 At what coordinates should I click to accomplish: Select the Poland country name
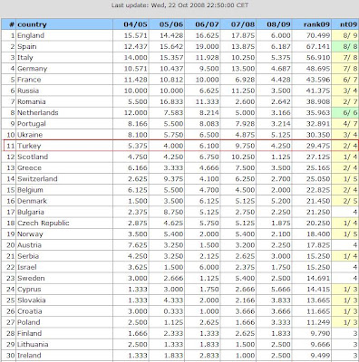(x=29, y=322)
